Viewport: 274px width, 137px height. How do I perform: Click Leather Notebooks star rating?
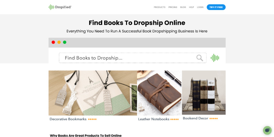(174, 119)
